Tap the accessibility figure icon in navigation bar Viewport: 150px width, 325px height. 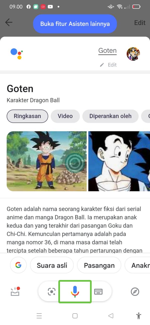point(138,316)
